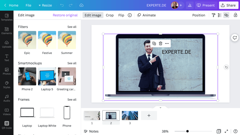Click the copy style paint roller icon
The image size is (240, 135).
coord(213,15)
